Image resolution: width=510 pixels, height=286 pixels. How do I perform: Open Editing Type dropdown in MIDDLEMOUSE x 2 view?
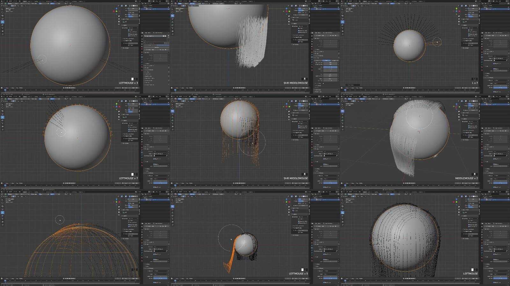pyautogui.click(x=473, y=122)
